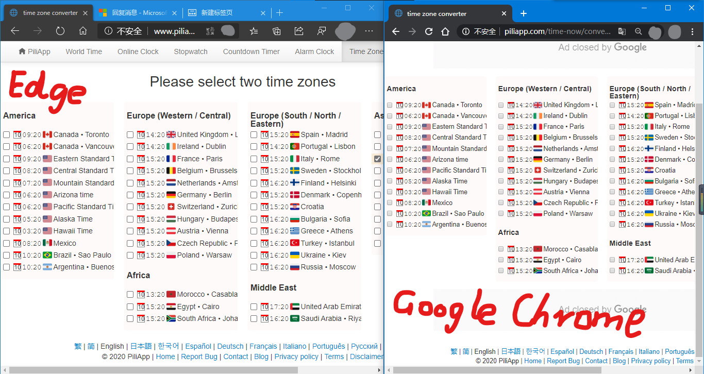The image size is (704, 374).
Task: Click Russia Moscow row in Edge
Action: (x=306, y=267)
